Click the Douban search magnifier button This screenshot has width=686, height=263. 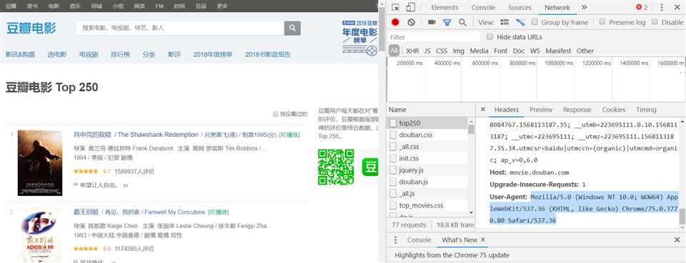point(292,29)
